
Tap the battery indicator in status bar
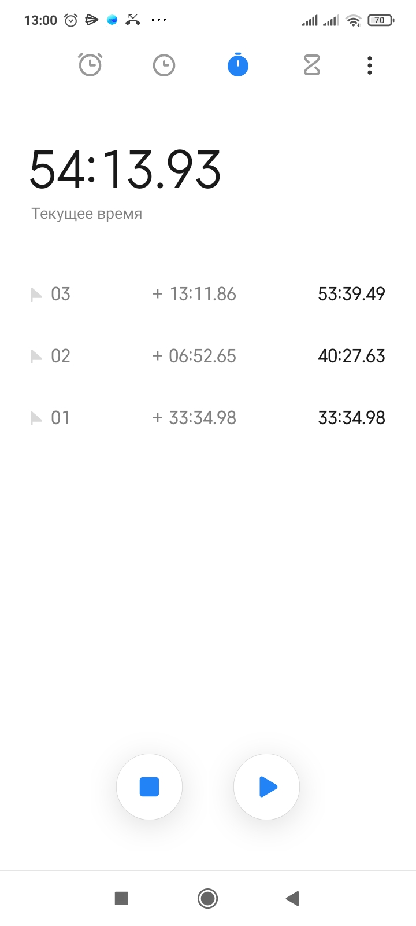point(380,20)
